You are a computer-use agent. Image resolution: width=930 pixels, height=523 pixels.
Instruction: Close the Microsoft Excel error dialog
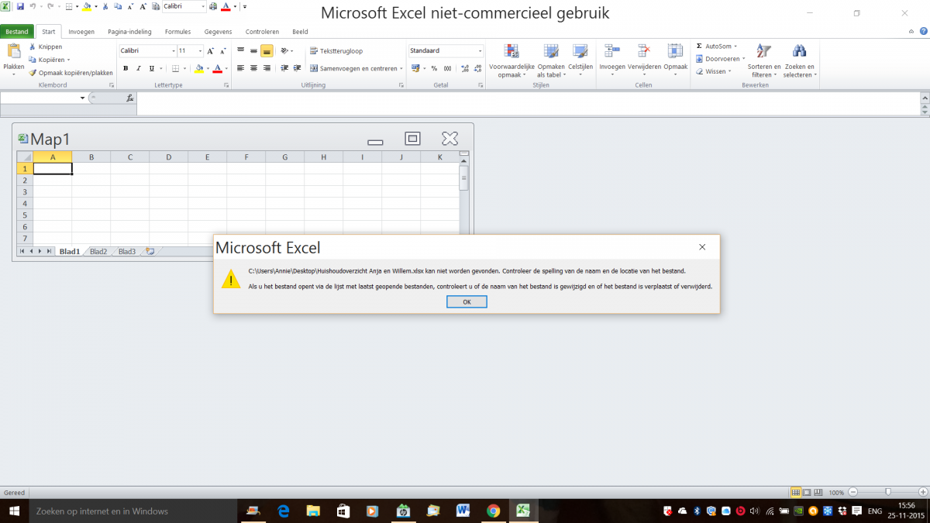click(x=702, y=247)
